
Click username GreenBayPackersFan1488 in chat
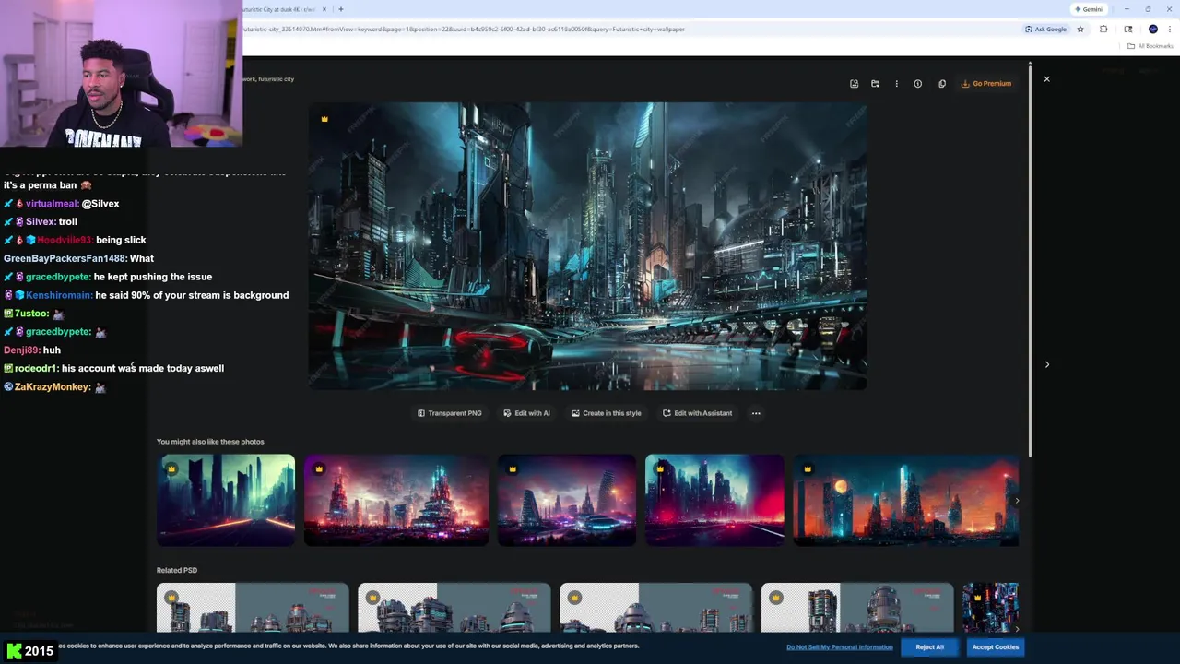tap(65, 259)
